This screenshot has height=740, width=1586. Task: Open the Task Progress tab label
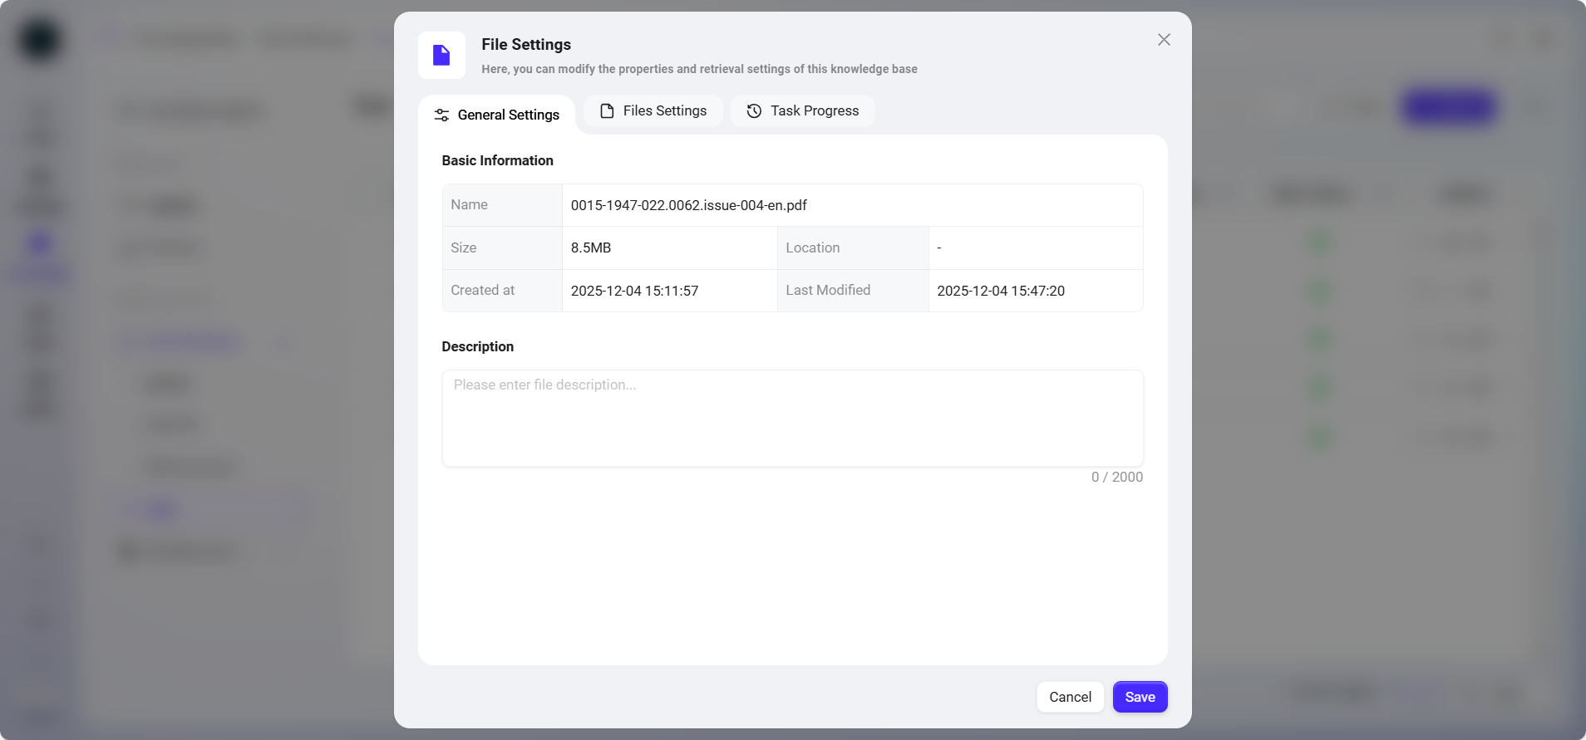814,111
